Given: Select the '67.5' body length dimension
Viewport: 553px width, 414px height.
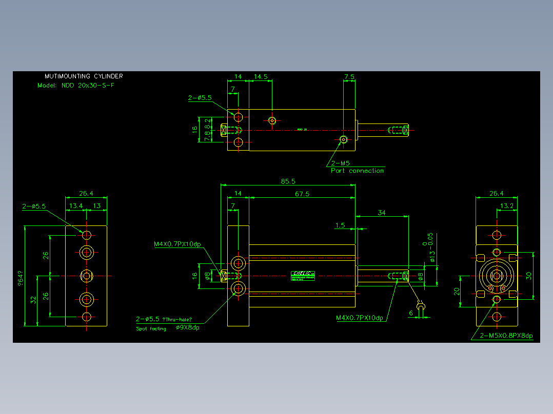Looking at the screenshot, I should pos(302,194).
